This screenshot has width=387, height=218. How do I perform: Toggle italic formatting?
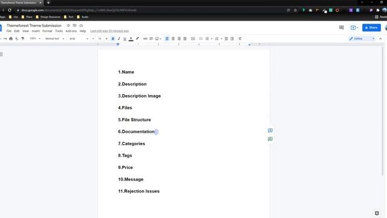click(x=119, y=39)
